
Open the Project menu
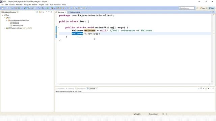point(41,5)
